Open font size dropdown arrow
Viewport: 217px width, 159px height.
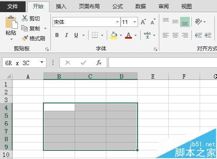click(x=135, y=22)
